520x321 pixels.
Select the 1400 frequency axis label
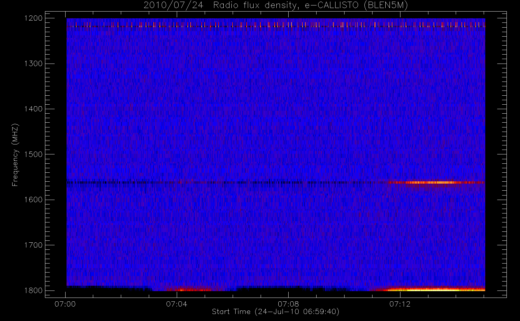tap(33, 109)
